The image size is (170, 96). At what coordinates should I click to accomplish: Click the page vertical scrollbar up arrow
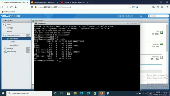[x=167, y=24]
